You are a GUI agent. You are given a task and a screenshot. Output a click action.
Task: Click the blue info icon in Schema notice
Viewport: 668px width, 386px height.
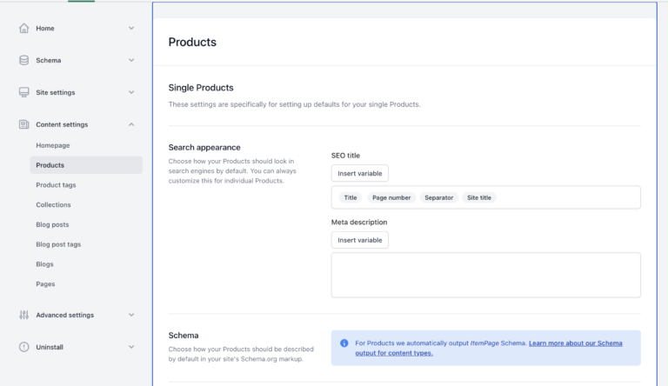tap(344, 343)
